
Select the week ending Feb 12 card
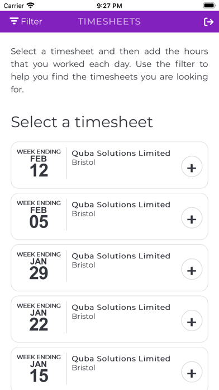pos(109,165)
